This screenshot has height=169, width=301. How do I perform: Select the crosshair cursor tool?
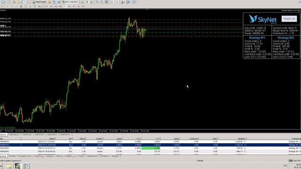[x=2, y=6]
